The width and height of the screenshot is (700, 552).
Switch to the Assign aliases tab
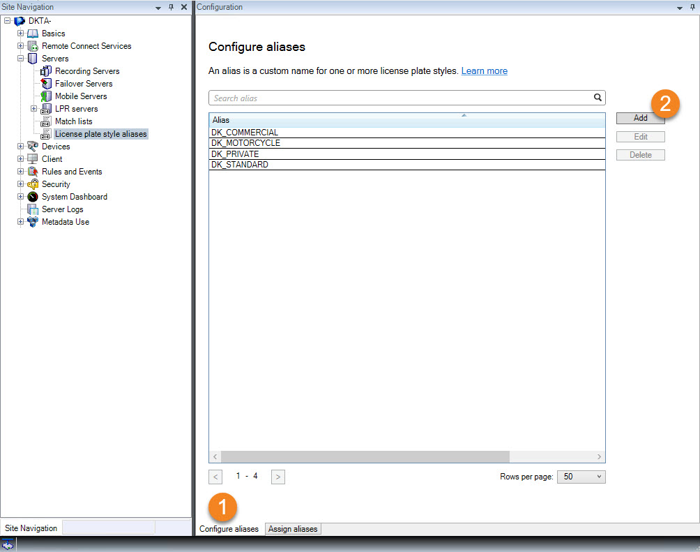[293, 529]
